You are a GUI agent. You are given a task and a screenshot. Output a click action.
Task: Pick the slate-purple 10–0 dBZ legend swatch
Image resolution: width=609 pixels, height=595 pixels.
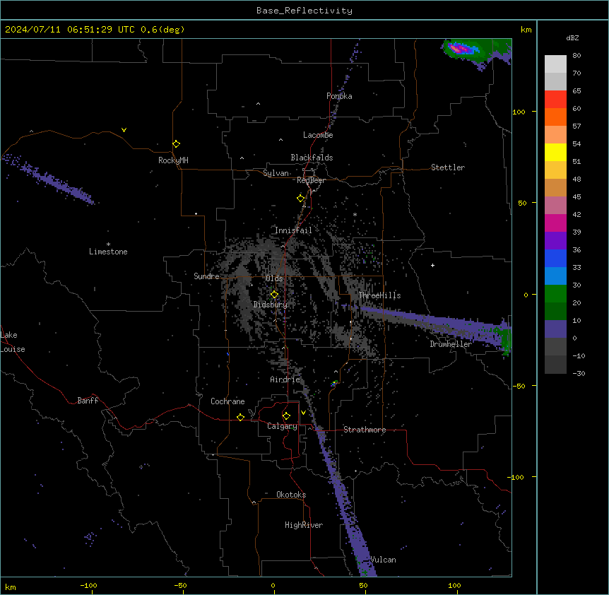click(x=555, y=329)
